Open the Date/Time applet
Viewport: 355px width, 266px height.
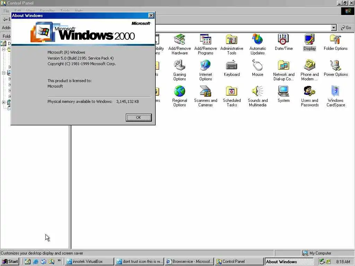pyautogui.click(x=284, y=42)
